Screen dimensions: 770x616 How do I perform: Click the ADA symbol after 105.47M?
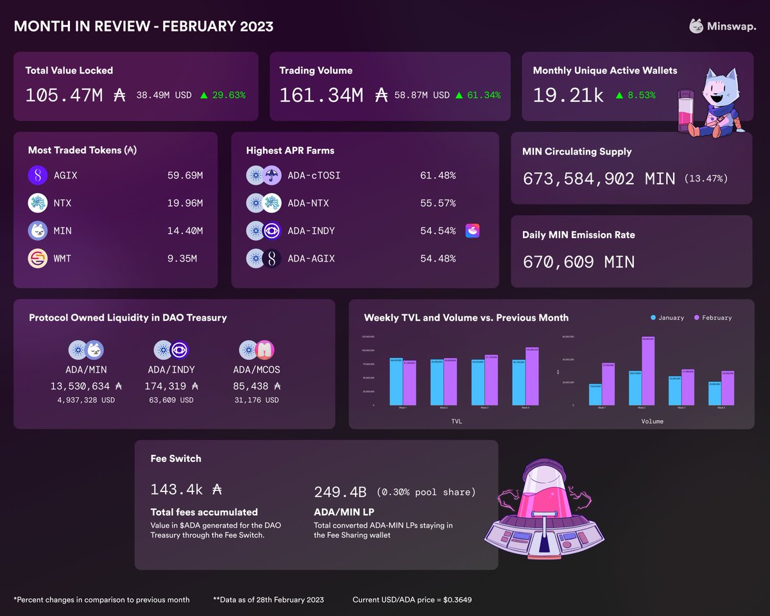pyautogui.click(x=119, y=96)
